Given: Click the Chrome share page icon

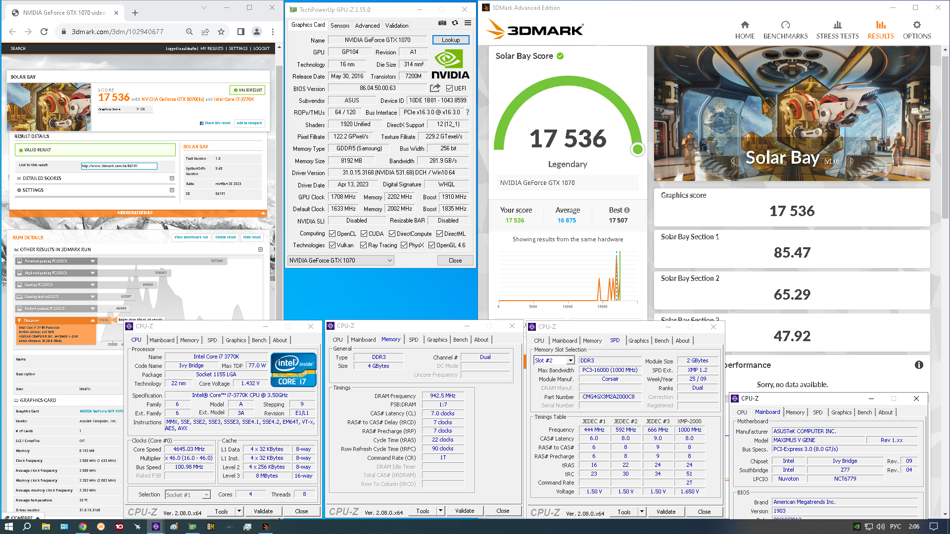Looking at the screenshot, I should pyautogui.click(x=205, y=32).
